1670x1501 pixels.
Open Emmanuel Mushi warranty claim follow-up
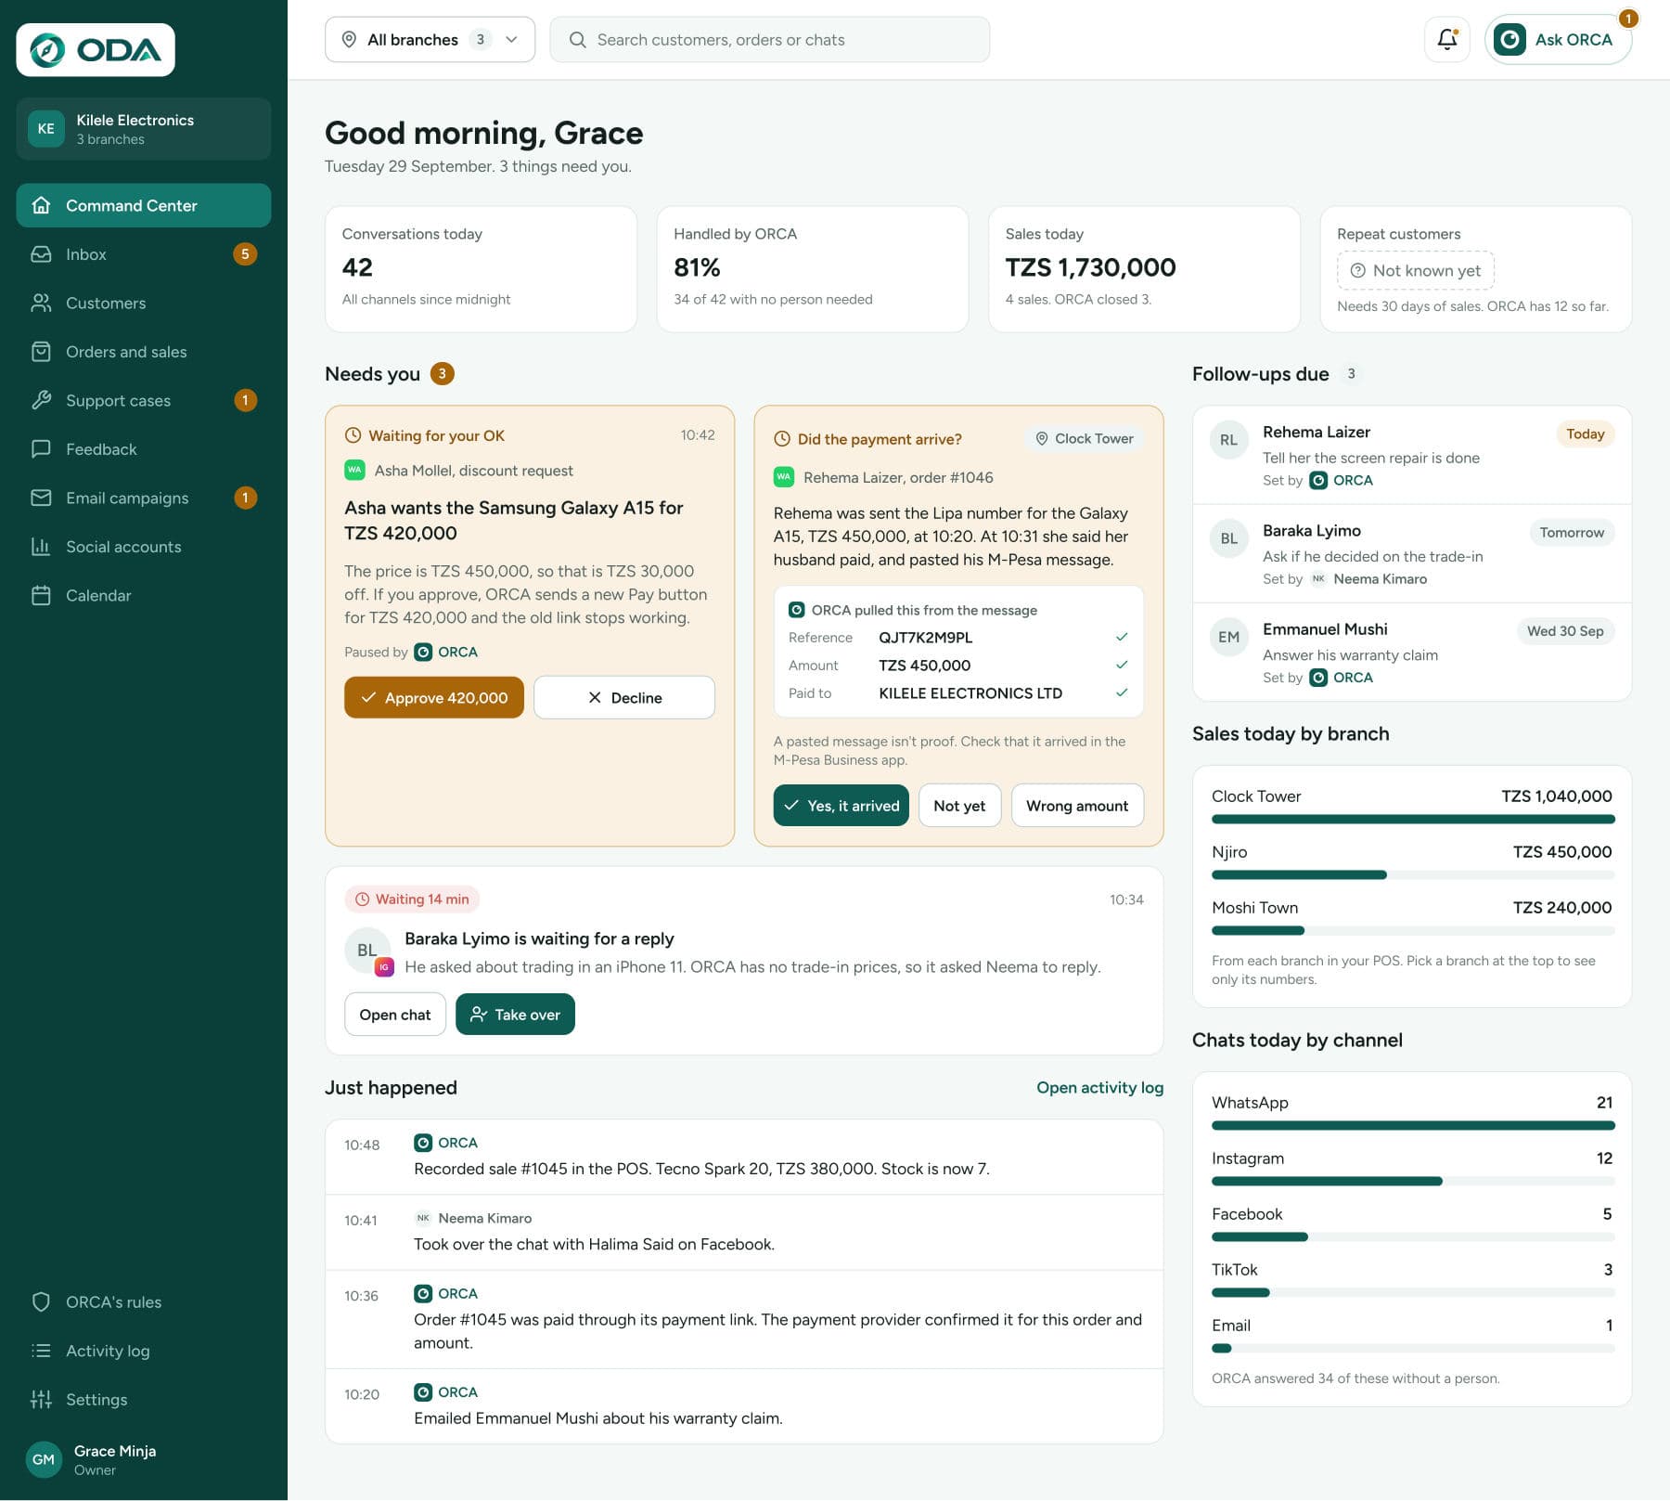[1412, 653]
